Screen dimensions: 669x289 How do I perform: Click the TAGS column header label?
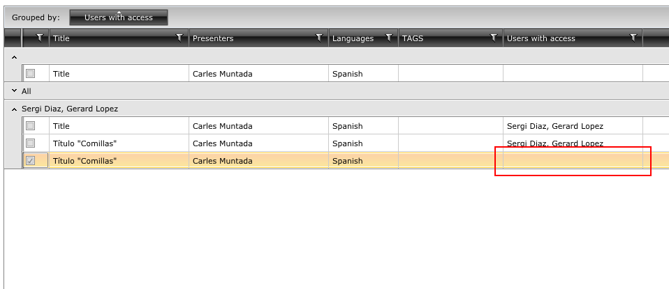click(x=412, y=38)
